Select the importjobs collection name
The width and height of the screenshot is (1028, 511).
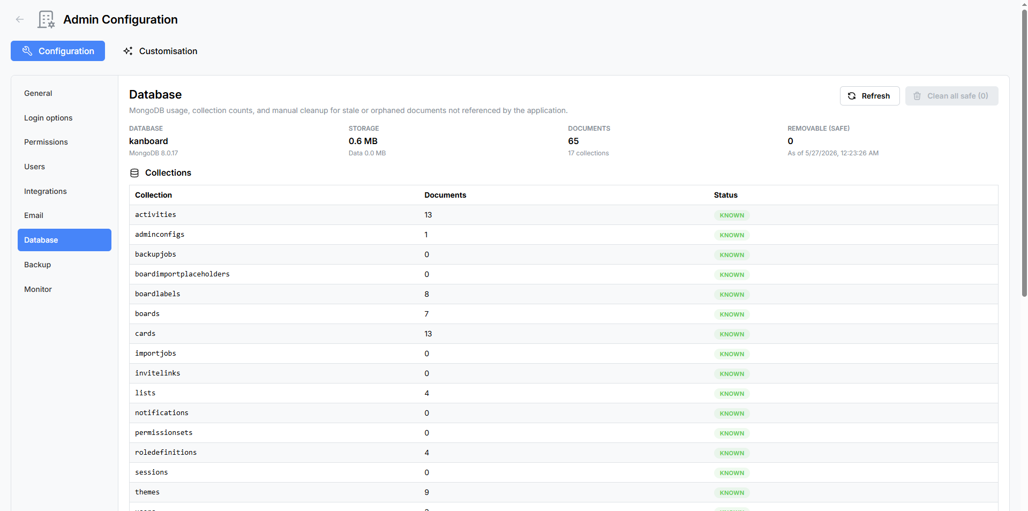tap(155, 354)
